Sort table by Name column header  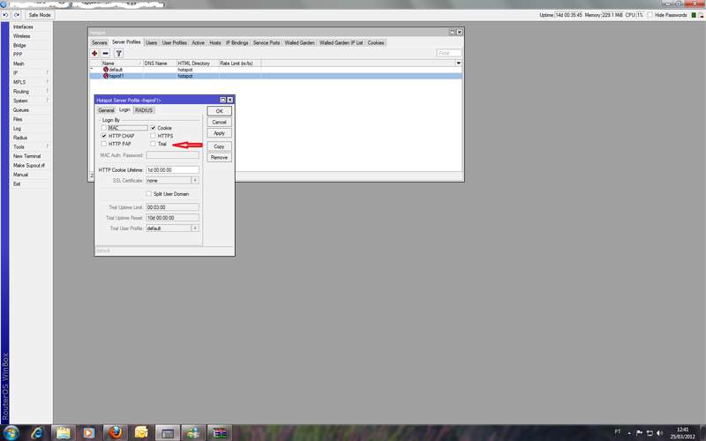point(122,64)
